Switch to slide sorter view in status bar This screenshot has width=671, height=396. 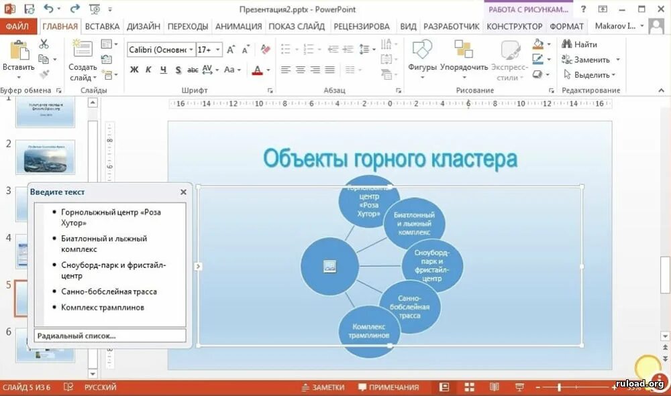(x=470, y=387)
